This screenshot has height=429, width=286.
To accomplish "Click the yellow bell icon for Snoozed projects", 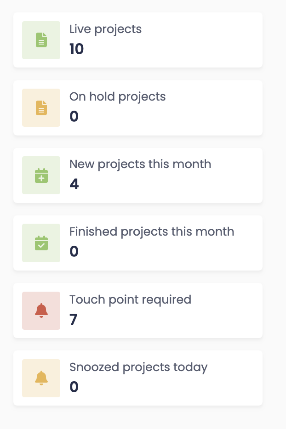I will click(x=41, y=378).
